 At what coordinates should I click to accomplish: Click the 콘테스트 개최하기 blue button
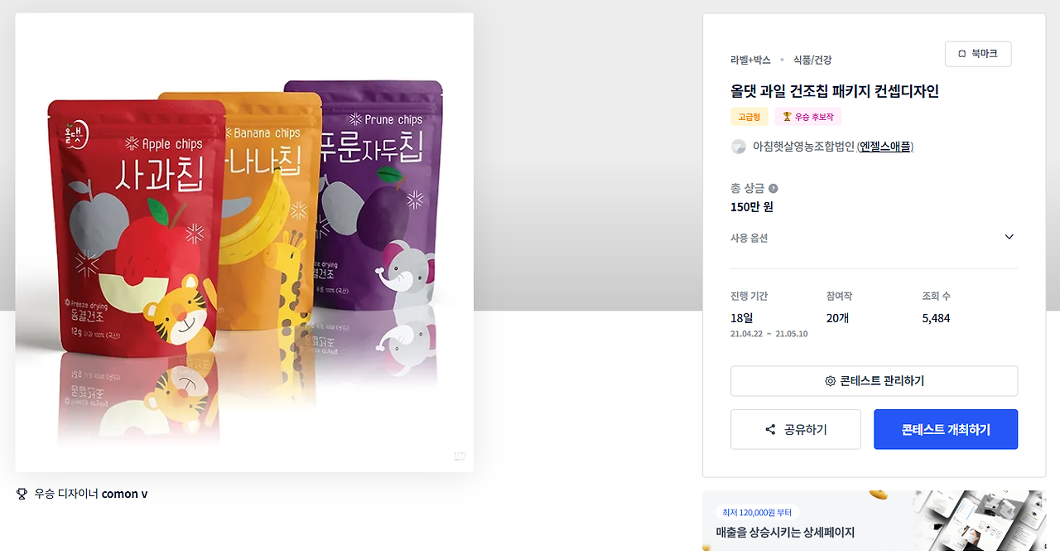coord(946,429)
